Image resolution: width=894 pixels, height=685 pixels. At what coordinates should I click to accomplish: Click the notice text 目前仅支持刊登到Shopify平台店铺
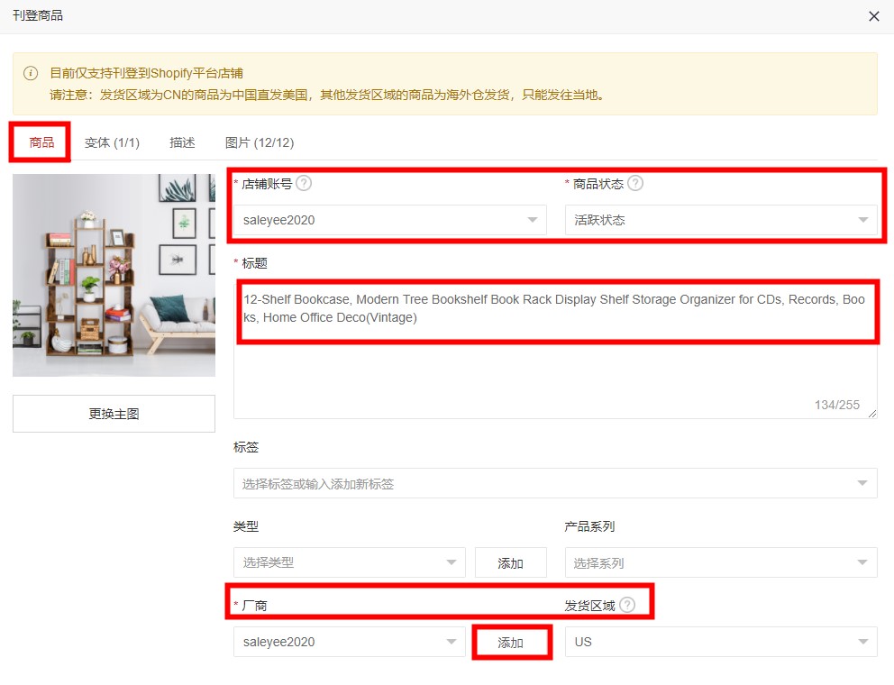coord(147,73)
